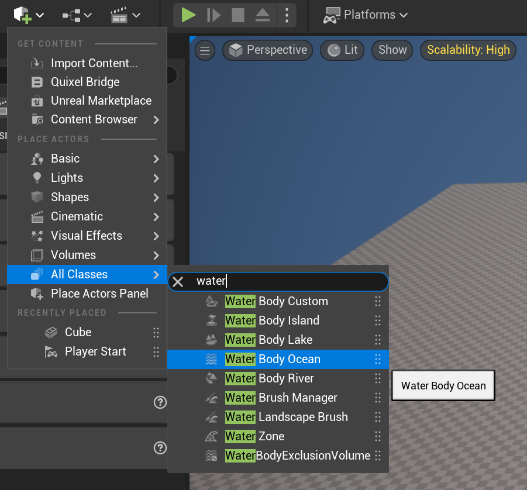Expand the Shapes submenu
This screenshot has width=527, height=490.
87,197
